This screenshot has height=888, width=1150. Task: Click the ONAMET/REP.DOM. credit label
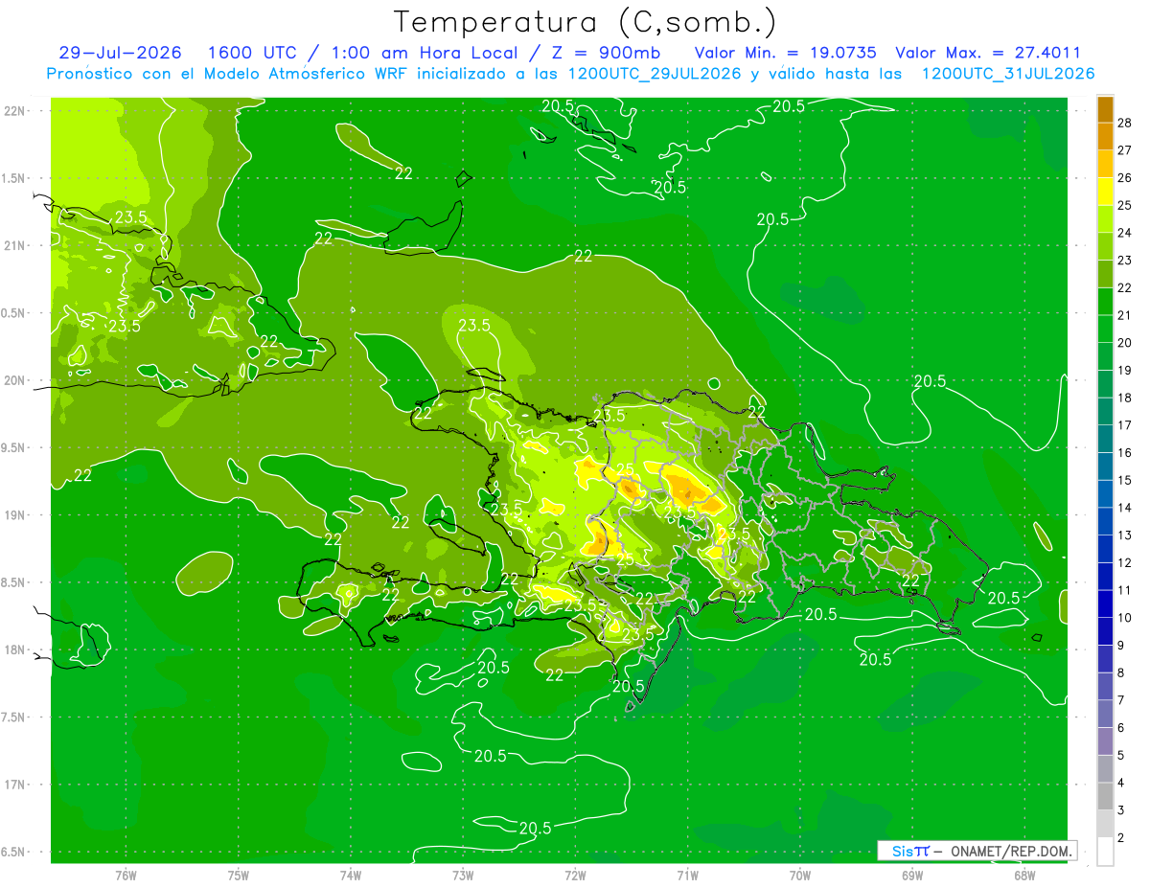point(1010,851)
